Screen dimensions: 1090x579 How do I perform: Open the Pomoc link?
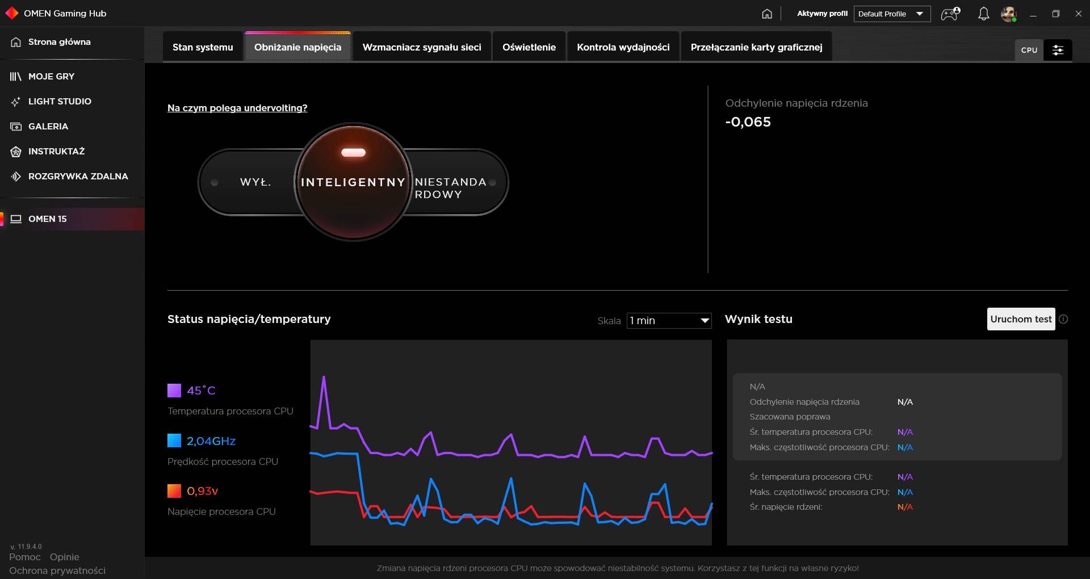pos(25,557)
